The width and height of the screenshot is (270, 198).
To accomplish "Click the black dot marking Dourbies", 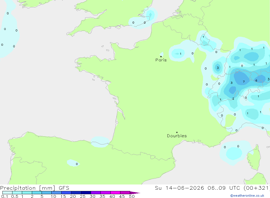I will pos(177,132).
